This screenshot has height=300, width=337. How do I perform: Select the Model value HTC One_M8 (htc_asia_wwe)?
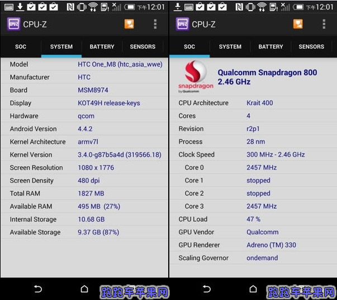tap(120, 64)
